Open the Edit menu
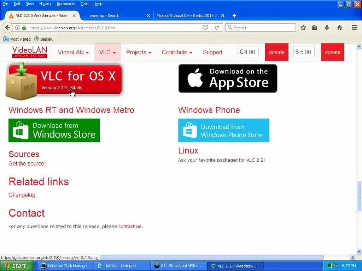This screenshot has height=271, width=362. click(x=17, y=4)
